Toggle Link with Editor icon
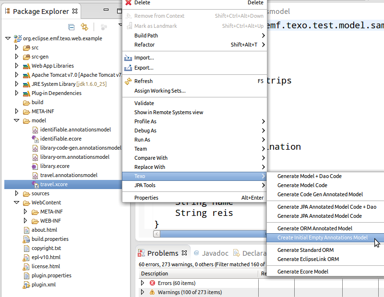Viewport: 384px width, 297px height. pyautogui.click(x=84, y=27)
